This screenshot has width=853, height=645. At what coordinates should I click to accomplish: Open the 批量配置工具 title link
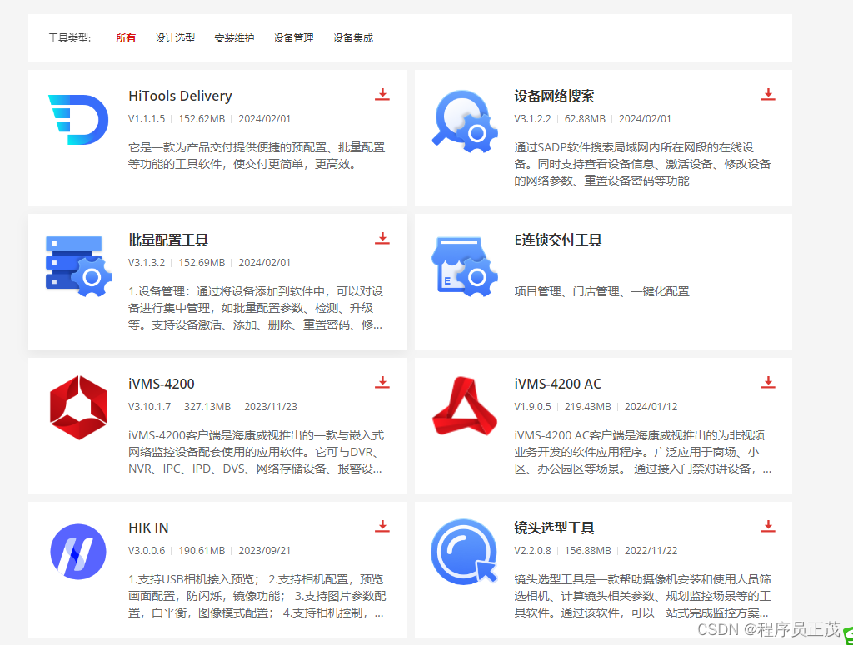click(x=168, y=241)
